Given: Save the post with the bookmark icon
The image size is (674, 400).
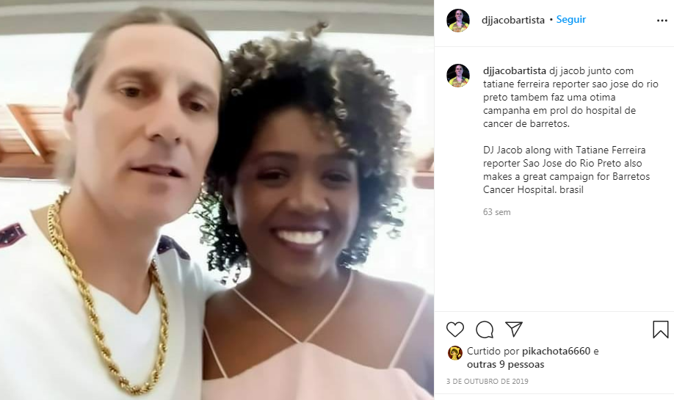Looking at the screenshot, I should 660,330.
